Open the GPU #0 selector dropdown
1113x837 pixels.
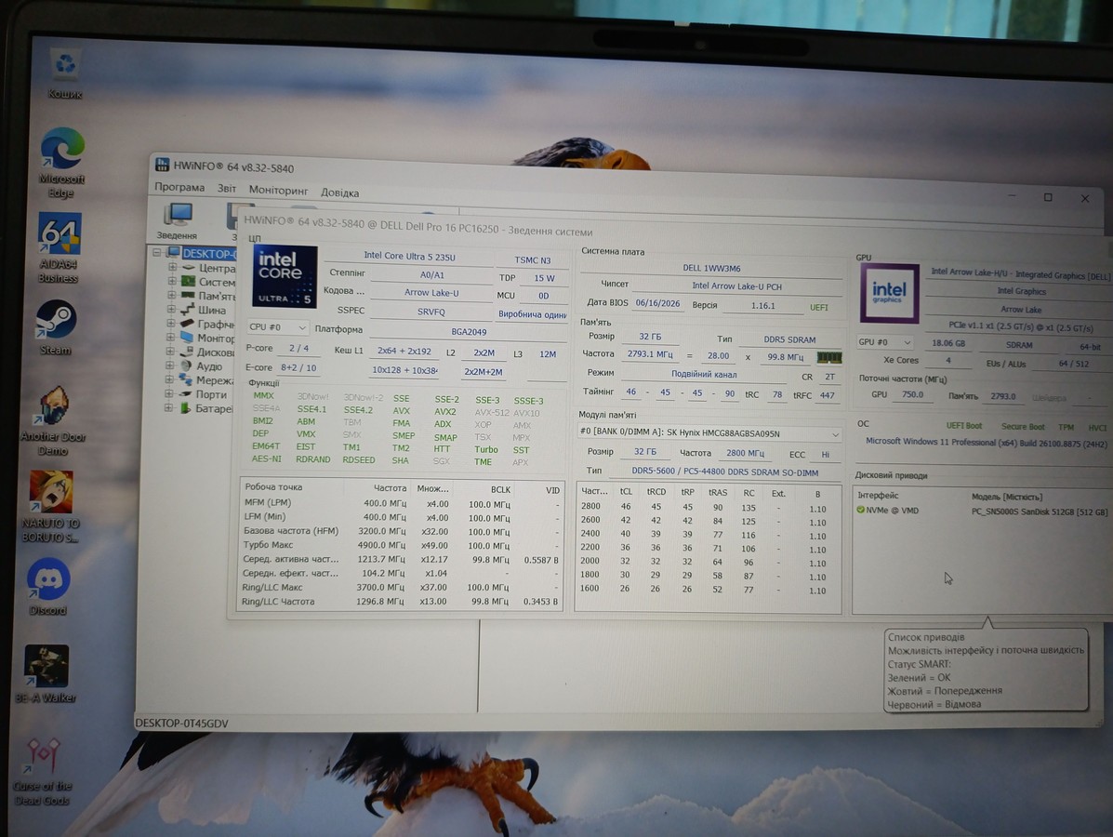tap(884, 342)
